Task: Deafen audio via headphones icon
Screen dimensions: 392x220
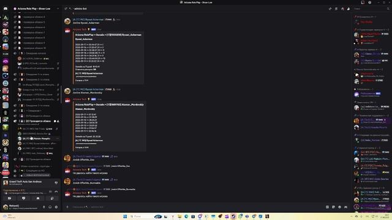Action: [50, 207]
